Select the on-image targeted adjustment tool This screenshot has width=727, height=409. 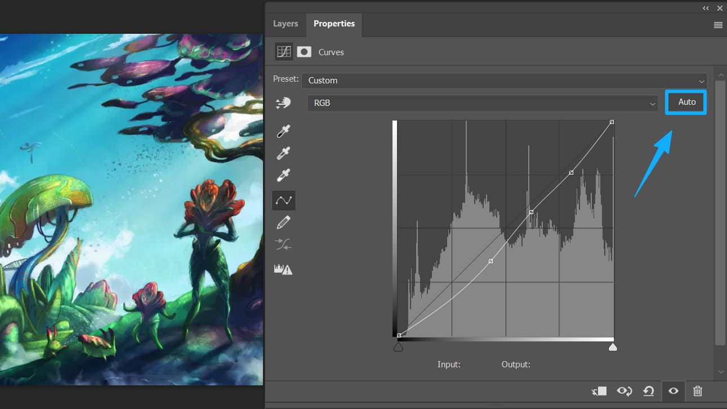coord(283,103)
